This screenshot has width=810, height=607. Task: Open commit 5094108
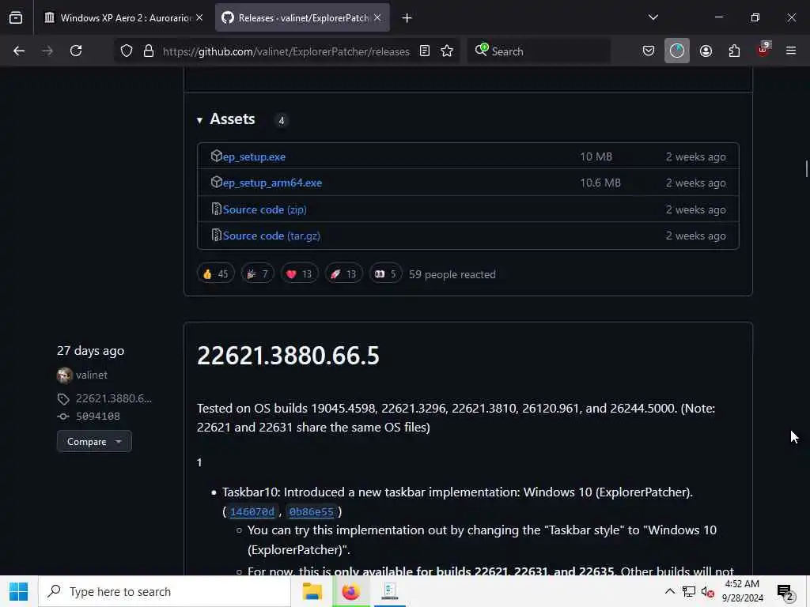[x=97, y=416]
